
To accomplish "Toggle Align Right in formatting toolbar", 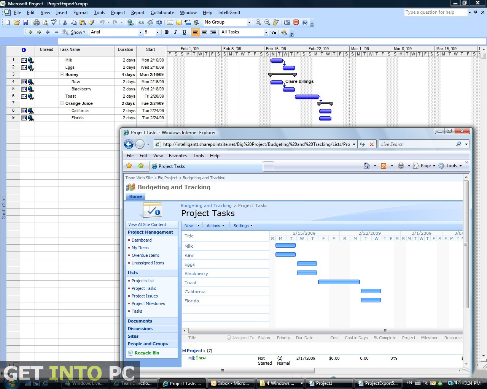I will (213, 32).
